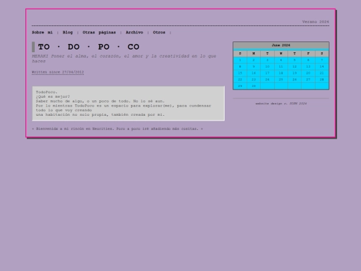Open the Otros menu link
Image resolution: width=361 pixels, height=271 pixels.
159,33
